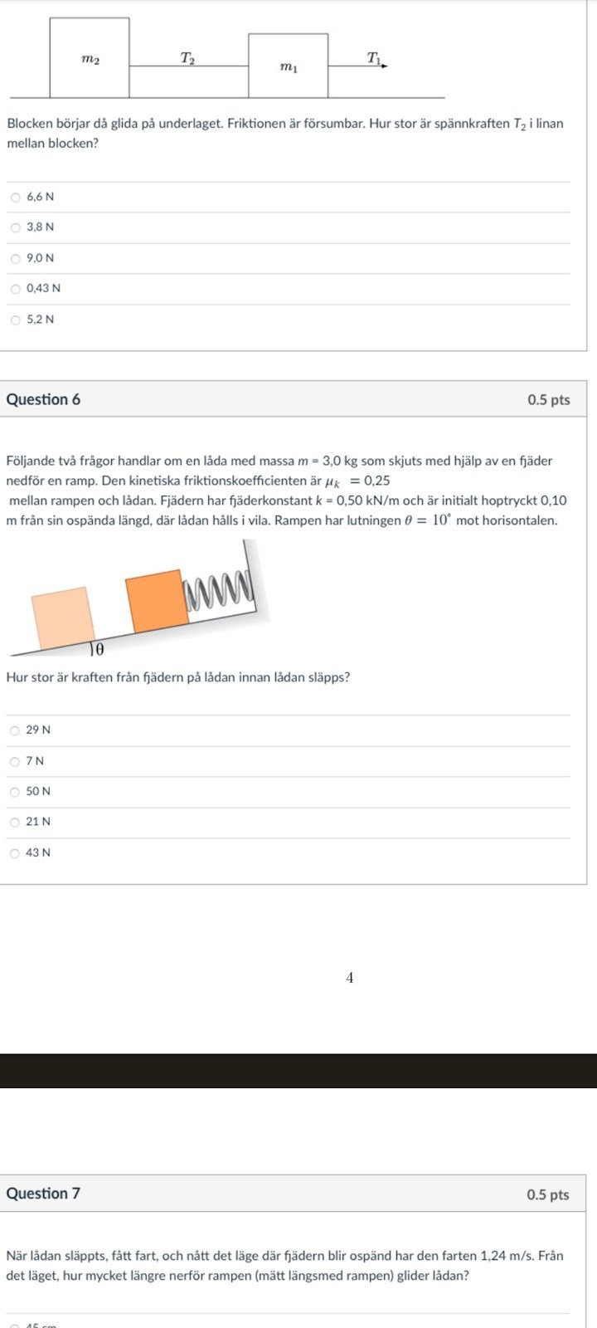The height and width of the screenshot is (1328, 597).
Task: Click the m2 block in the diagram
Action: click(90, 58)
